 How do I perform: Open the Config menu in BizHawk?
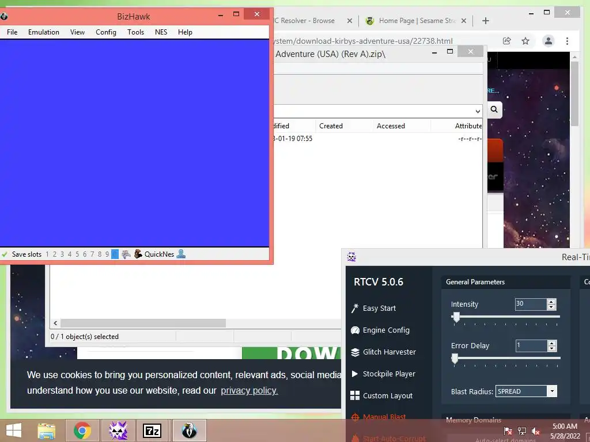coord(106,32)
